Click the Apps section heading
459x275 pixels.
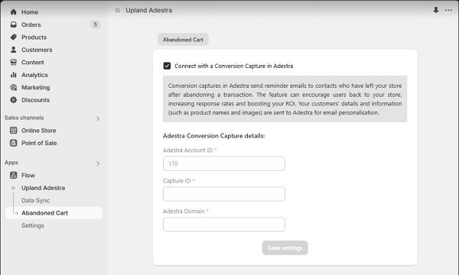click(x=11, y=163)
